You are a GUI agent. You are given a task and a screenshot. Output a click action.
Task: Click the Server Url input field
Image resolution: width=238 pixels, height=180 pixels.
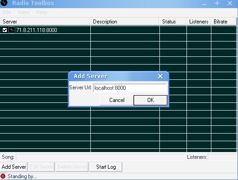[131, 88]
